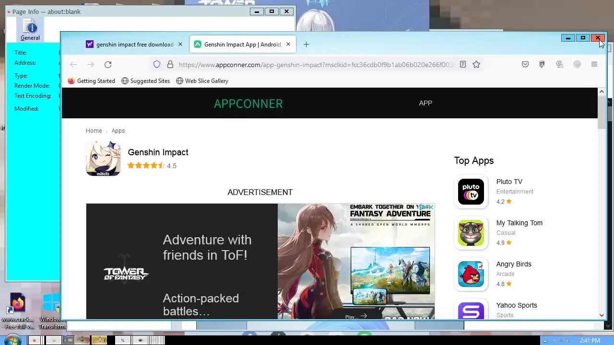The image size is (614, 345).
Task: Close the genshin impact free download tab
Action: coord(180,44)
